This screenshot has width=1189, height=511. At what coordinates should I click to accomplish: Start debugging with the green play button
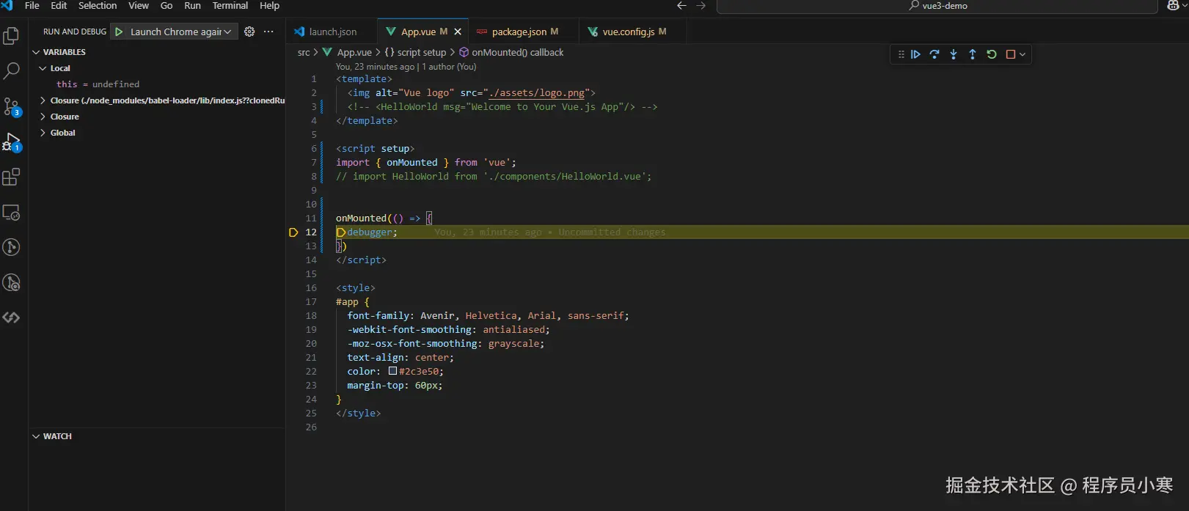(119, 32)
